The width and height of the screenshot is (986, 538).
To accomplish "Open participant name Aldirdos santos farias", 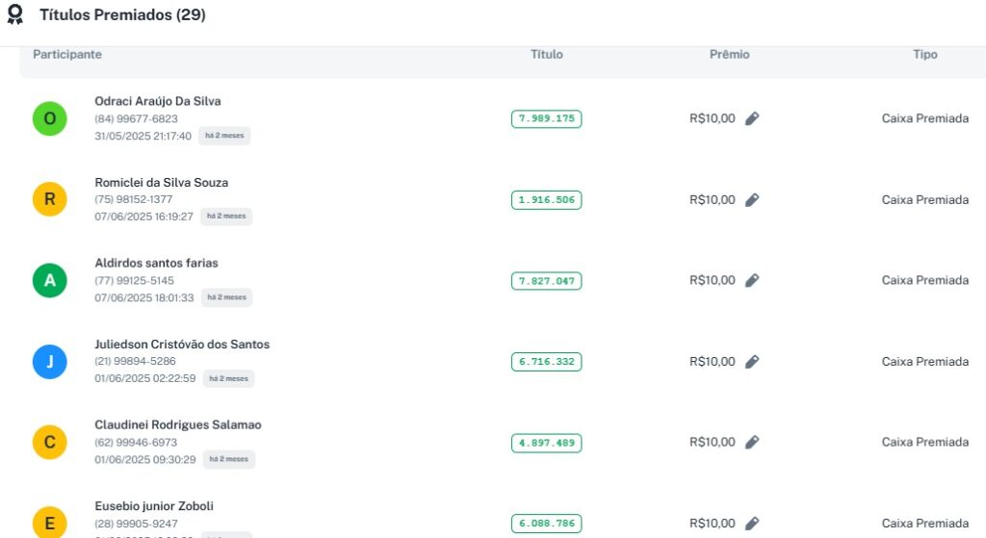I will (x=156, y=263).
